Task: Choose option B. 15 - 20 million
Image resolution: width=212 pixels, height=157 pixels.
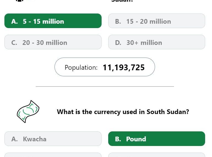Action: pos(157,21)
